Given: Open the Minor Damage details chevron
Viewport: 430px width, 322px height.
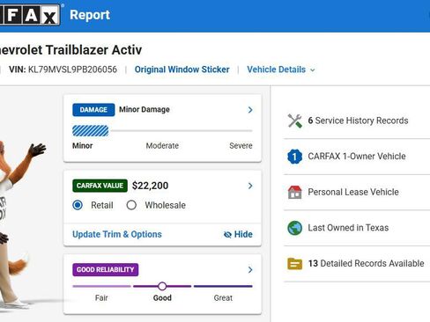Looking at the screenshot, I should click(250, 110).
